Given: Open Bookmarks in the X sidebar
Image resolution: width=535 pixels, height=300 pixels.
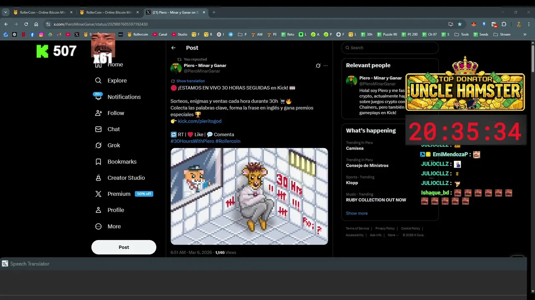Looking at the screenshot, I should click(x=116, y=162).
